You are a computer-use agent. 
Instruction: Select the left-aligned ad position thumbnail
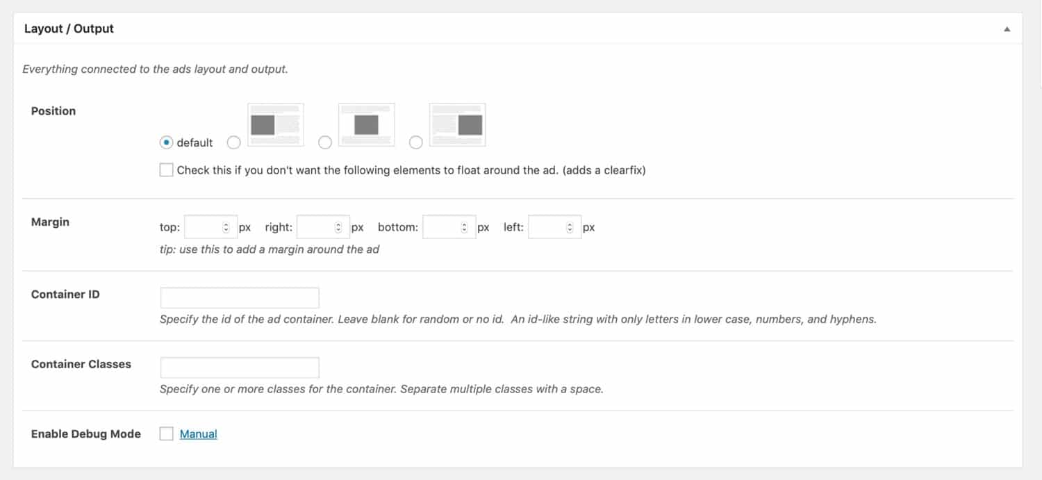275,124
